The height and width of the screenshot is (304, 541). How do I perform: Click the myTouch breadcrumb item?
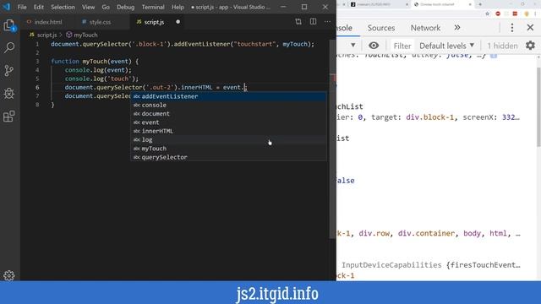pyautogui.click(x=82, y=35)
